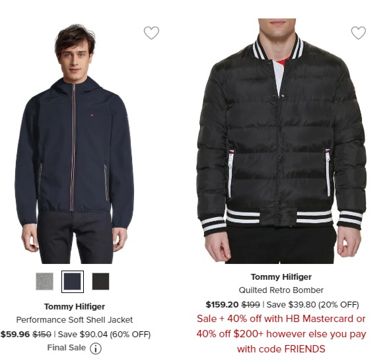The width and height of the screenshot is (387, 363).
Task: Choose the navy blue color swatch
Action: [73, 281]
